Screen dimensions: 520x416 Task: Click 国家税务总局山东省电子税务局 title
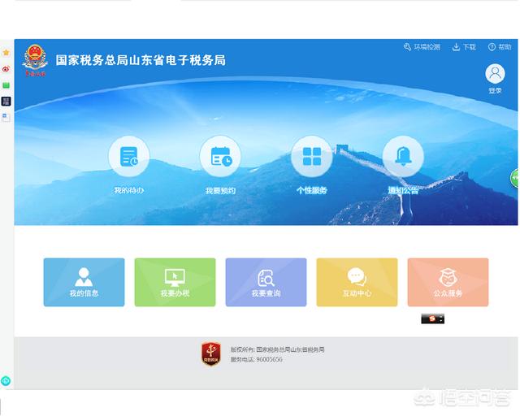click(141, 60)
